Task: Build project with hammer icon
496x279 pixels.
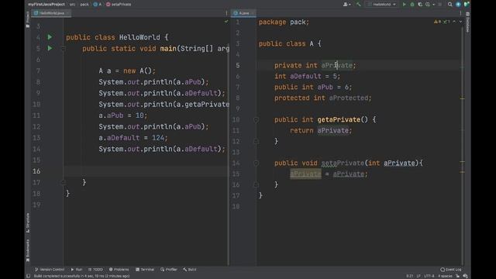Action: (358, 5)
